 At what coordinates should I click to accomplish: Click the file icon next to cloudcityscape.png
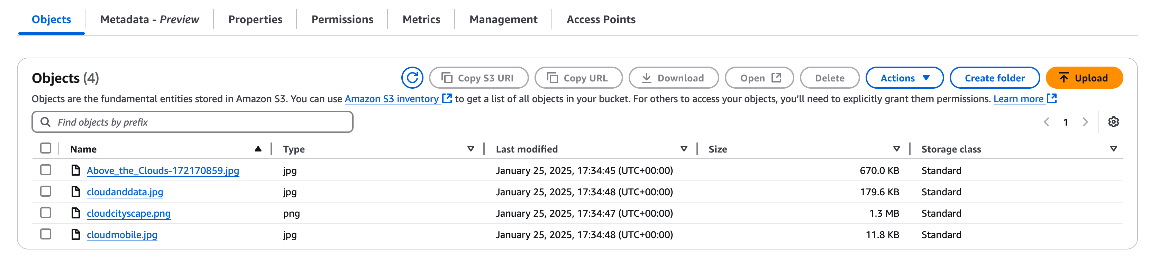(75, 213)
